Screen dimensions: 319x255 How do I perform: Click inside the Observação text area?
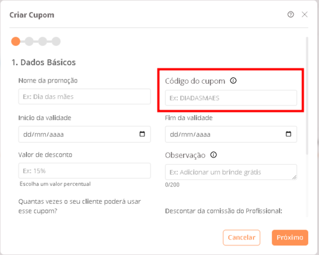click(x=231, y=172)
